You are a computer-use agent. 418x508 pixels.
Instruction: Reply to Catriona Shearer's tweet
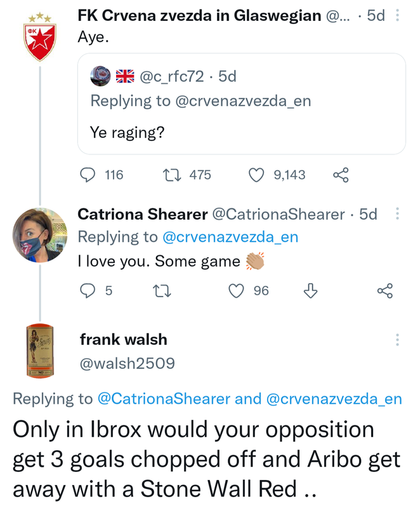pyautogui.click(x=88, y=291)
